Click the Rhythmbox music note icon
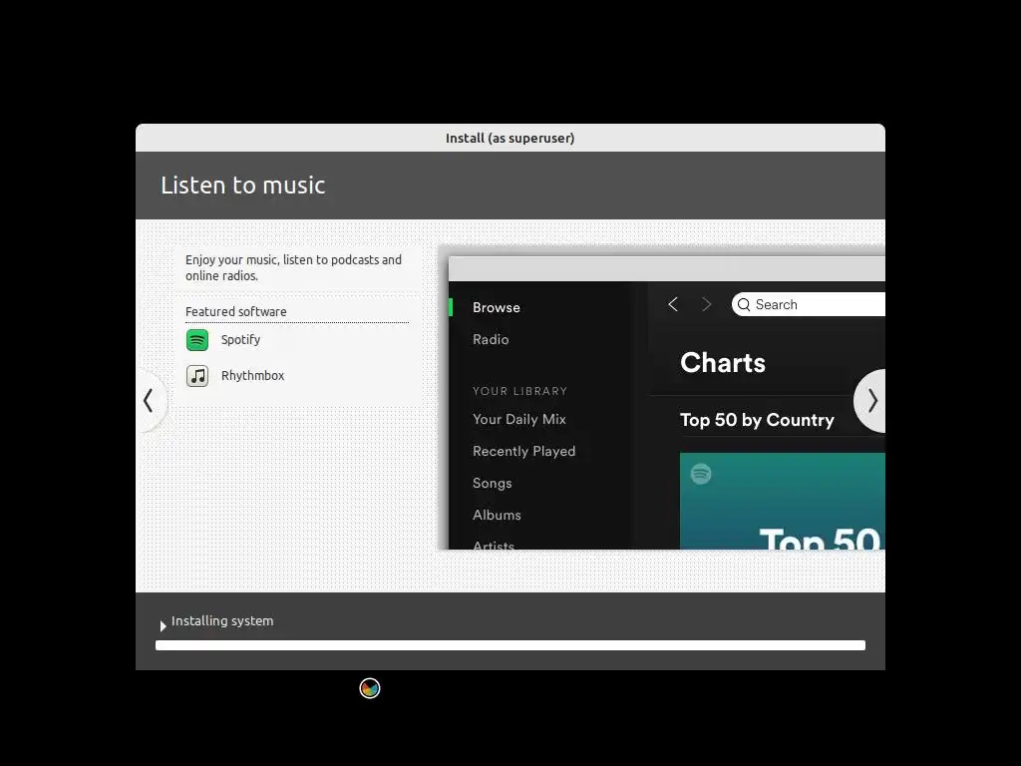The image size is (1021, 766). click(x=197, y=376)
